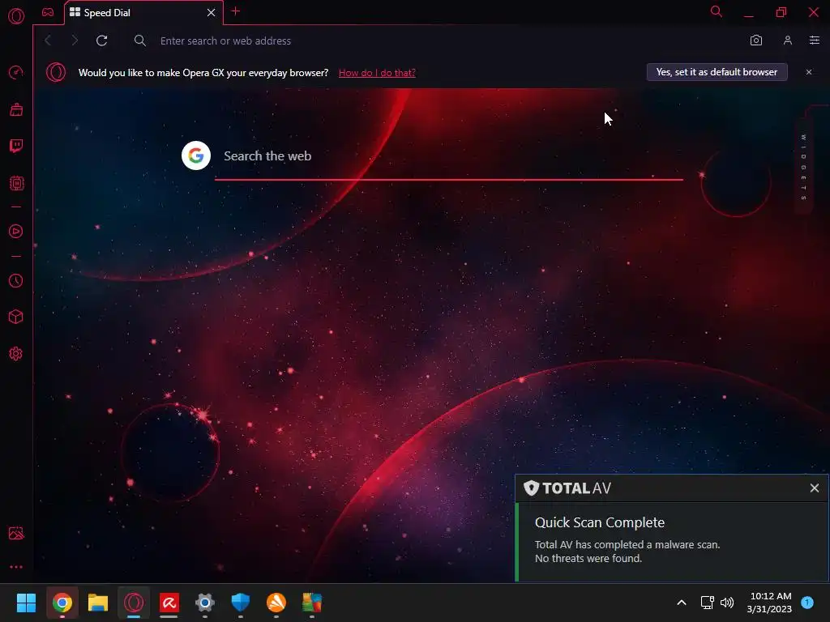Go forward to next page
Image resolution: width=830 pixels, height=622 pixels.
(75, 40)
